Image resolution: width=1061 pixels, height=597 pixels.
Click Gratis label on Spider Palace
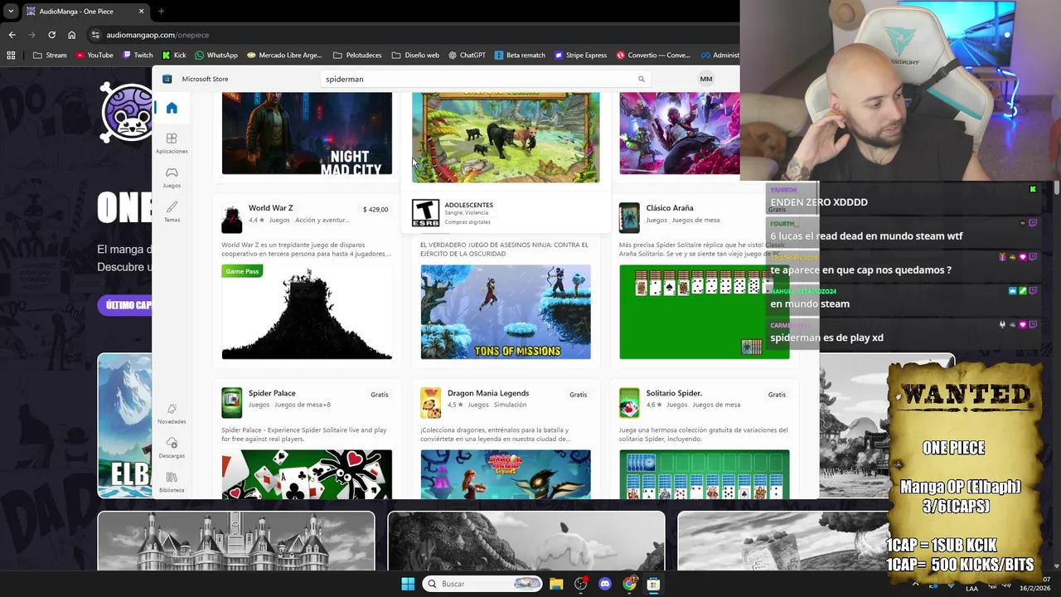point(380,395)
